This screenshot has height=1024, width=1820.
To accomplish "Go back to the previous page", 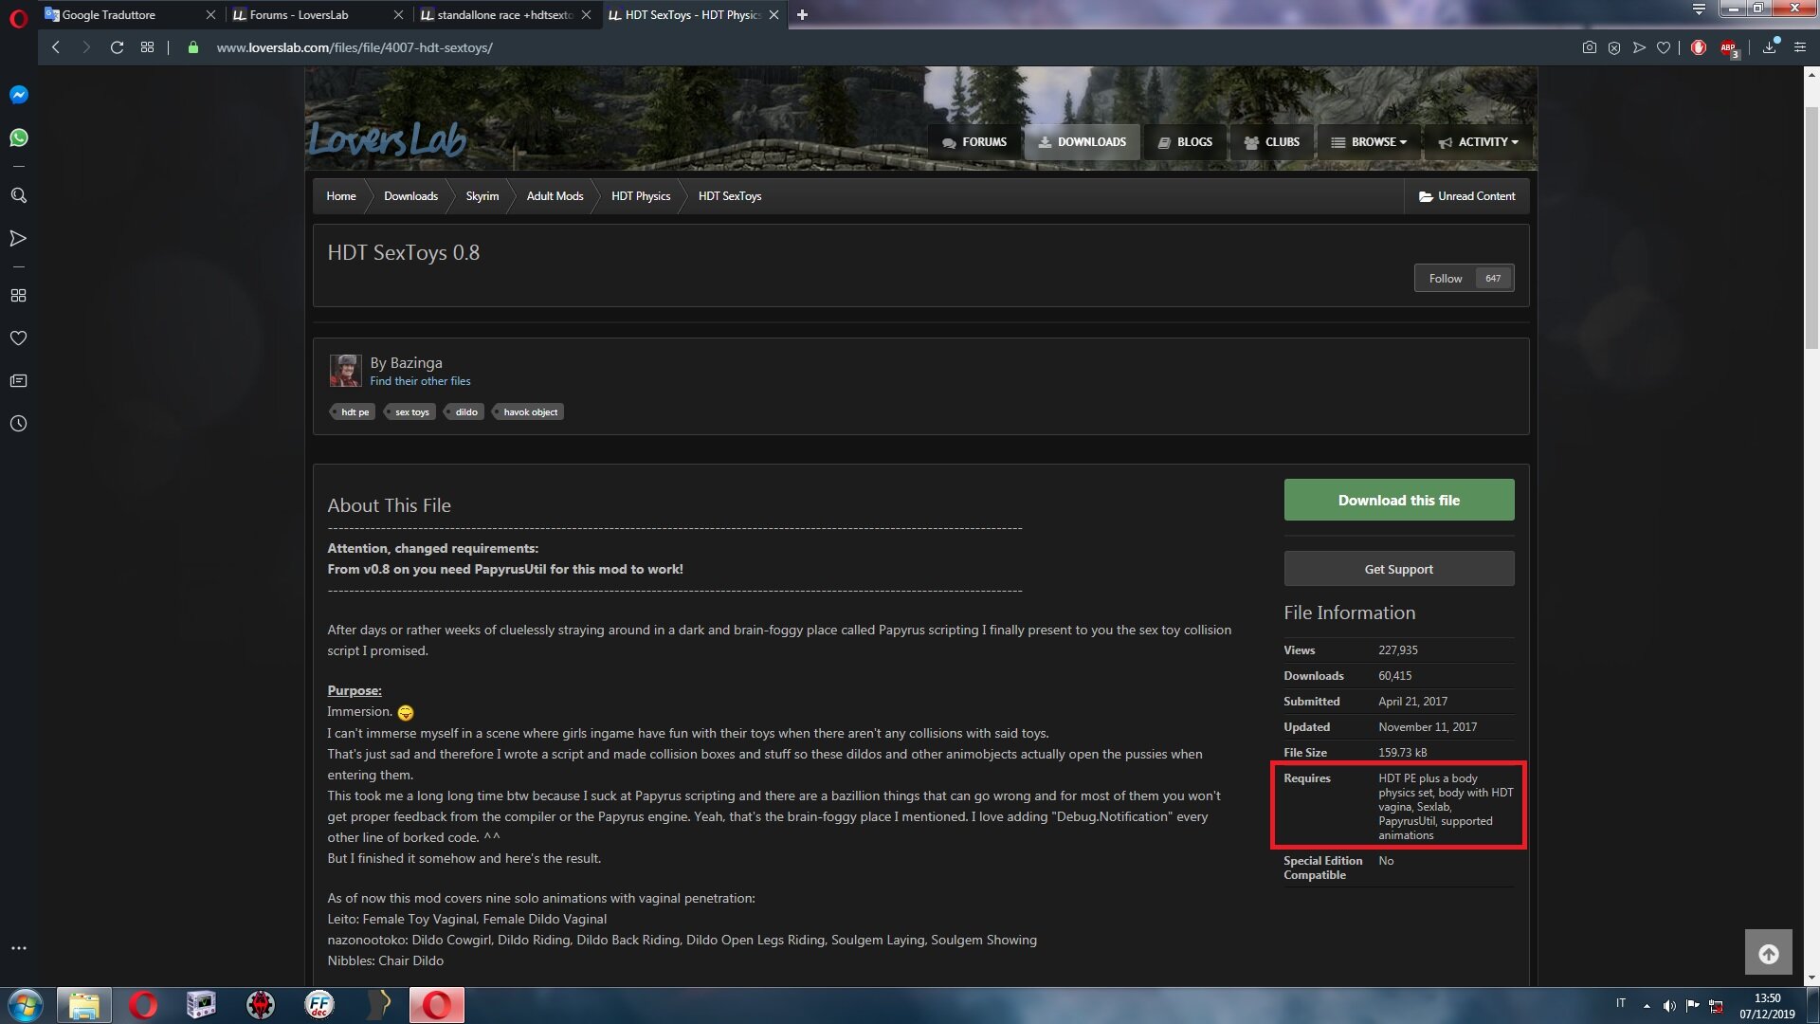I will [x=56, y=47].
